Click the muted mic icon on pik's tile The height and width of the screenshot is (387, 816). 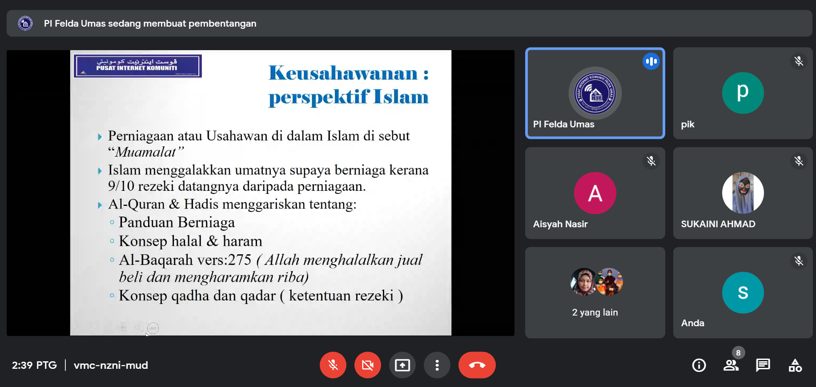[x=799, y=61]
